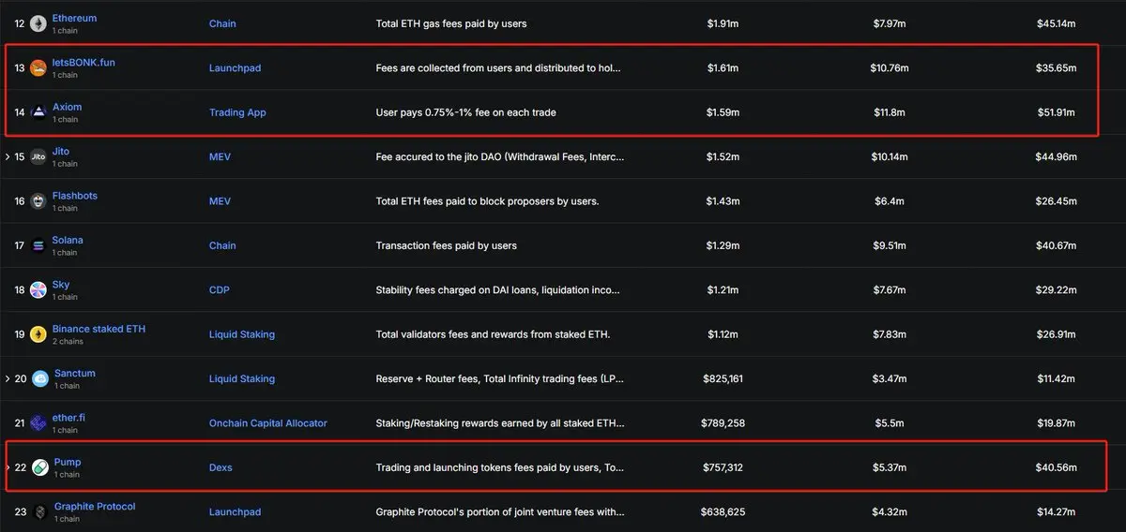
Task: Open the Pump protocol link
Action: (68, 462)
